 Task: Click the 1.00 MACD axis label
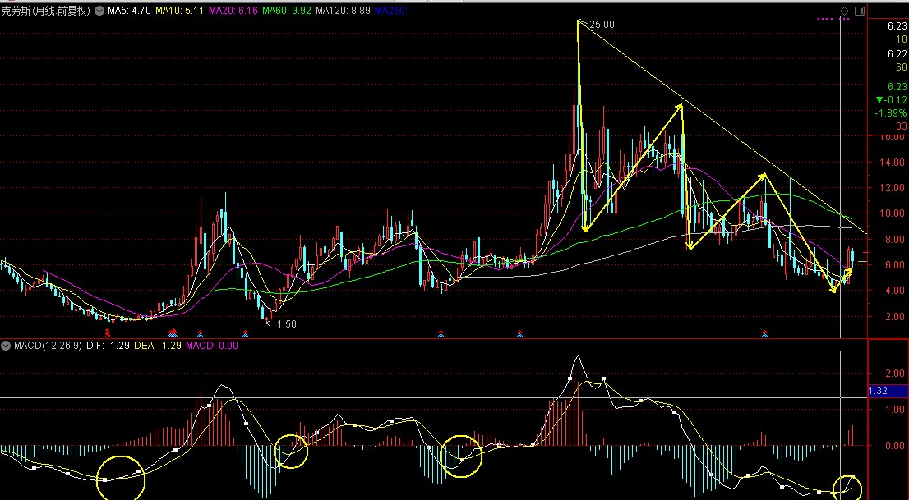point(895,409)
